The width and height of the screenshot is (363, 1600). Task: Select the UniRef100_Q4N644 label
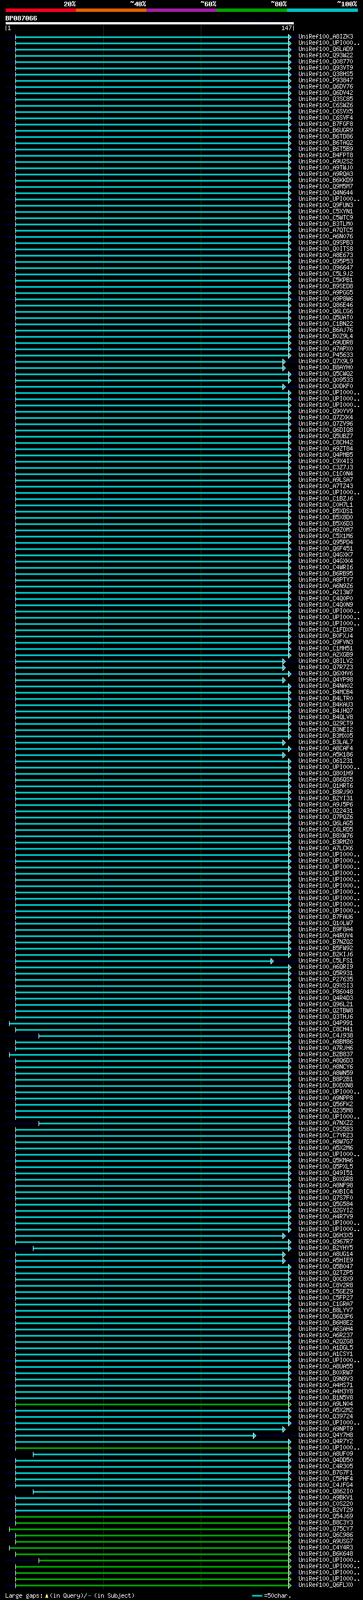pyautogui.click(x=326, y=192)
